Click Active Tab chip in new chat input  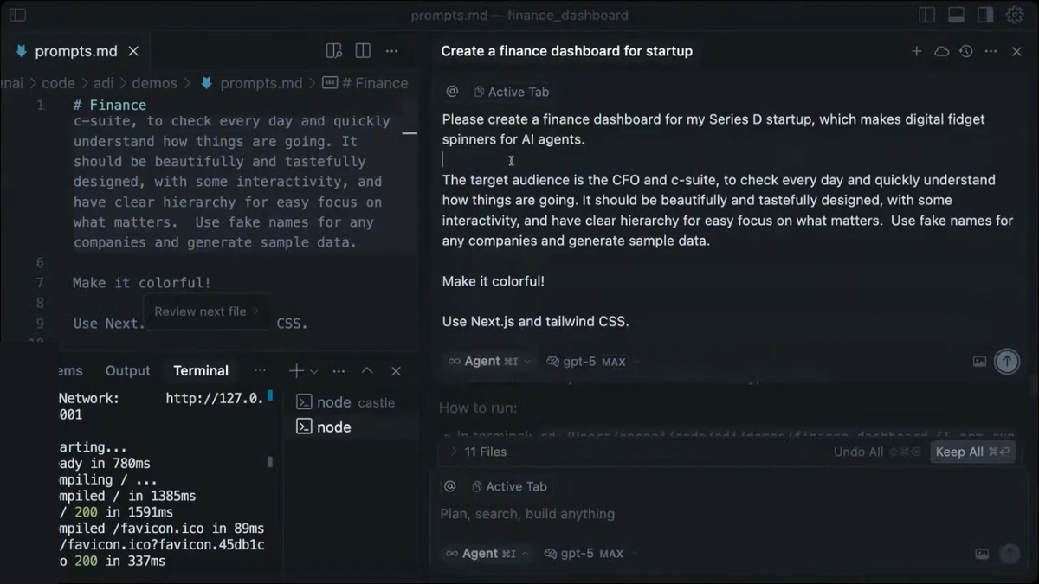(x=510, y=486)
